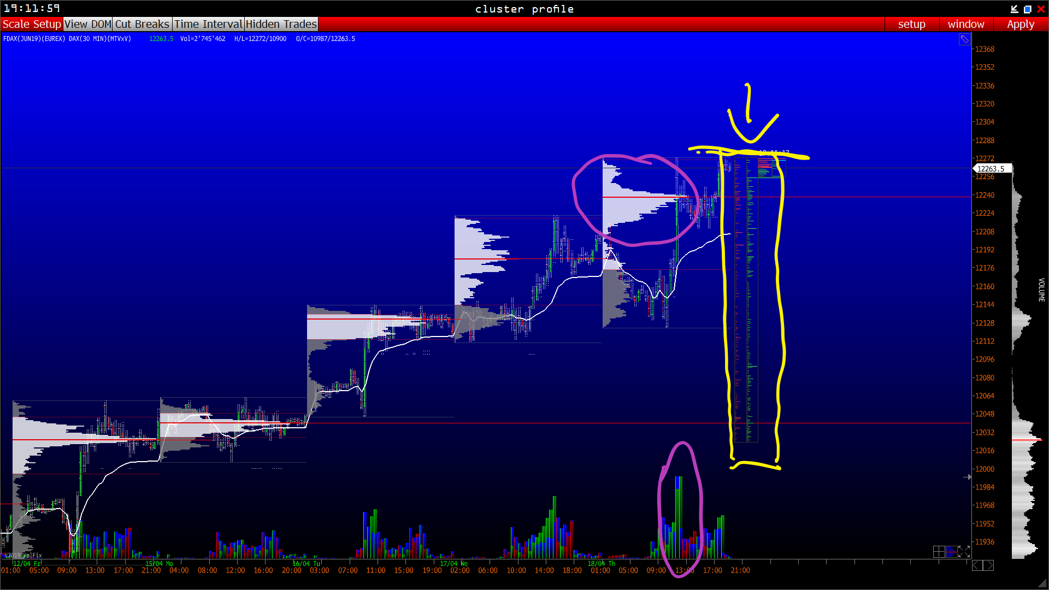This screenshot has height=590, width=1049.
Task: Click the fit-to-screen expand arrows icon
Action: pos(964,552)
